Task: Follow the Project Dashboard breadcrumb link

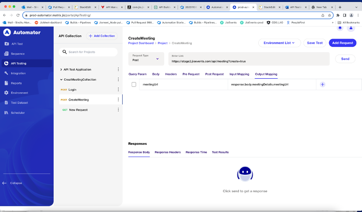Action: (141, 43)
